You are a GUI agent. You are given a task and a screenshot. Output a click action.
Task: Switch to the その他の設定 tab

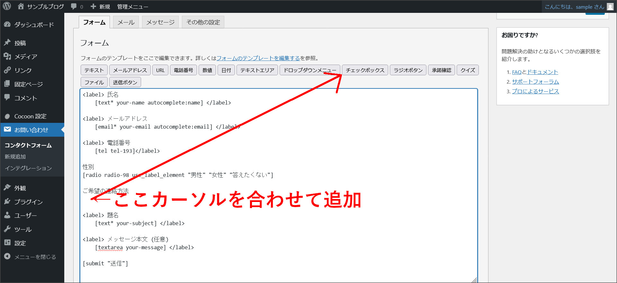click(203, 22)
